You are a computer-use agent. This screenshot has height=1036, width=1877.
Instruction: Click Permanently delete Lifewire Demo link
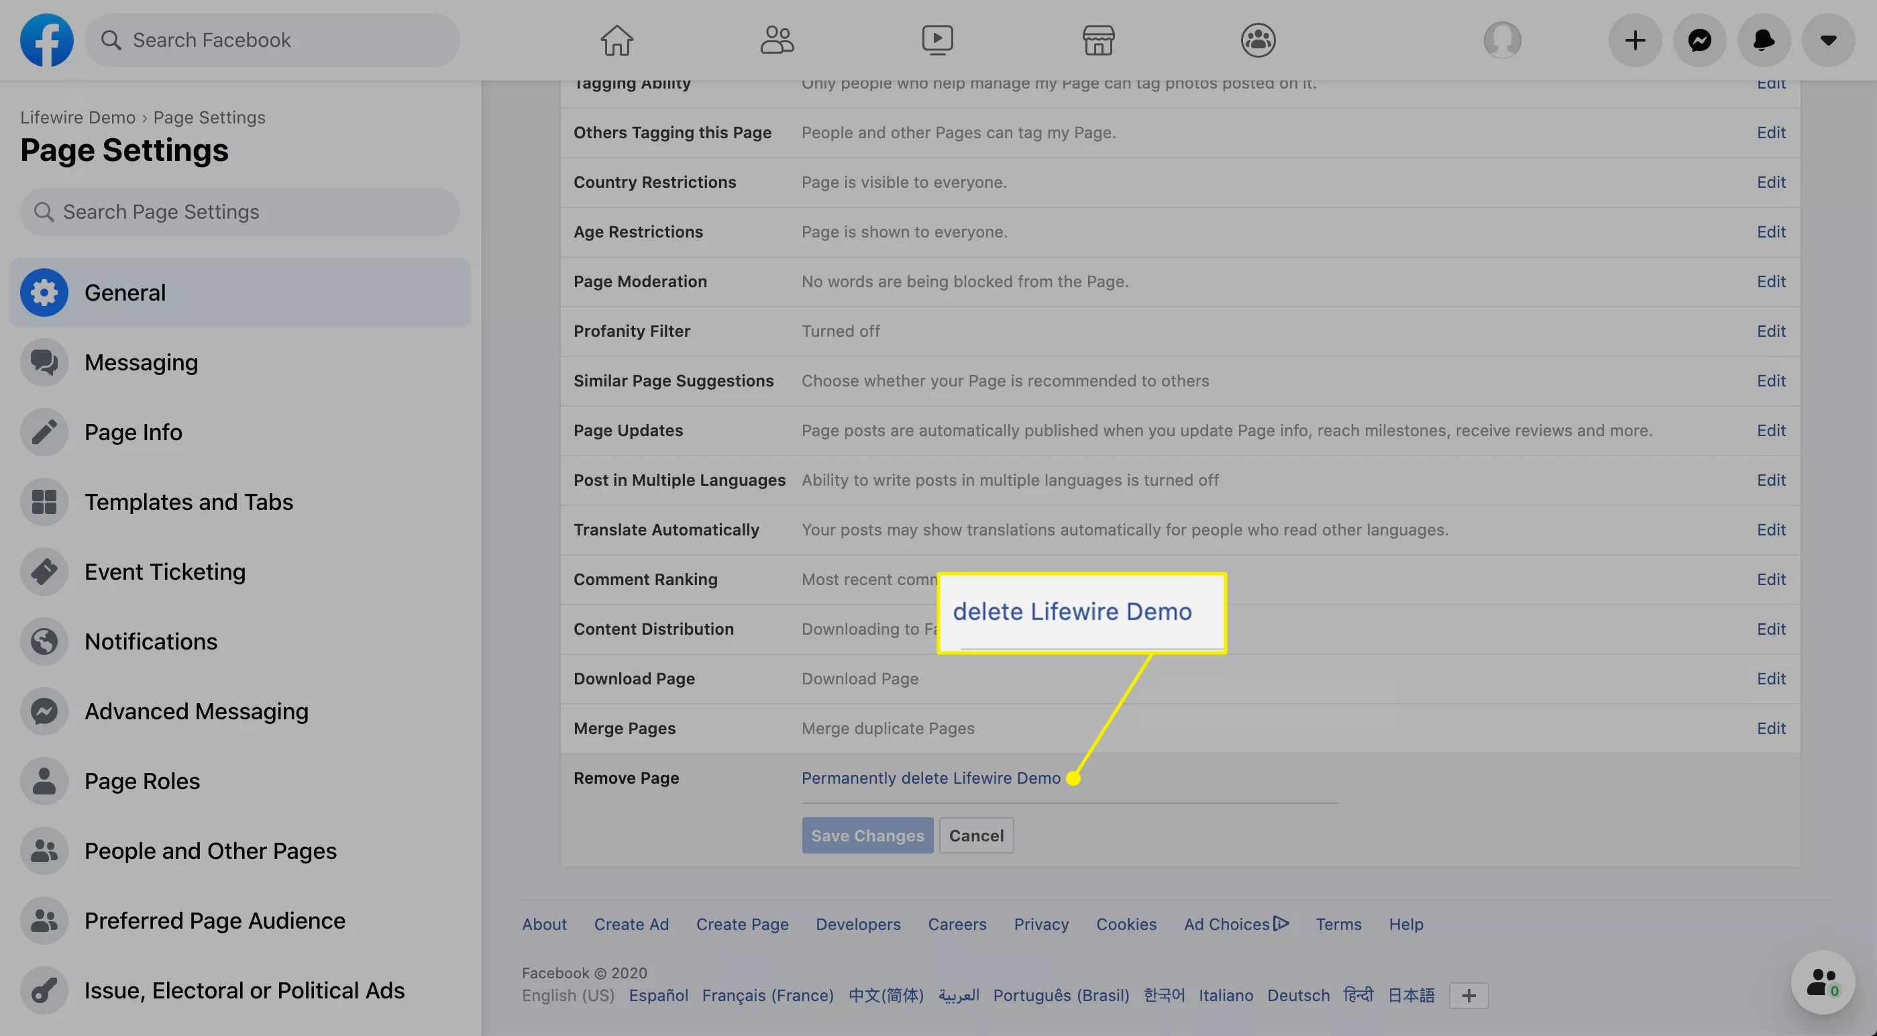(930, 778)
